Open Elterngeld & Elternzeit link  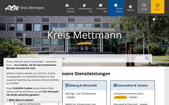125,104
